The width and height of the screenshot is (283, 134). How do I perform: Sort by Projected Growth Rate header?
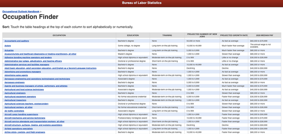(234, 35)
